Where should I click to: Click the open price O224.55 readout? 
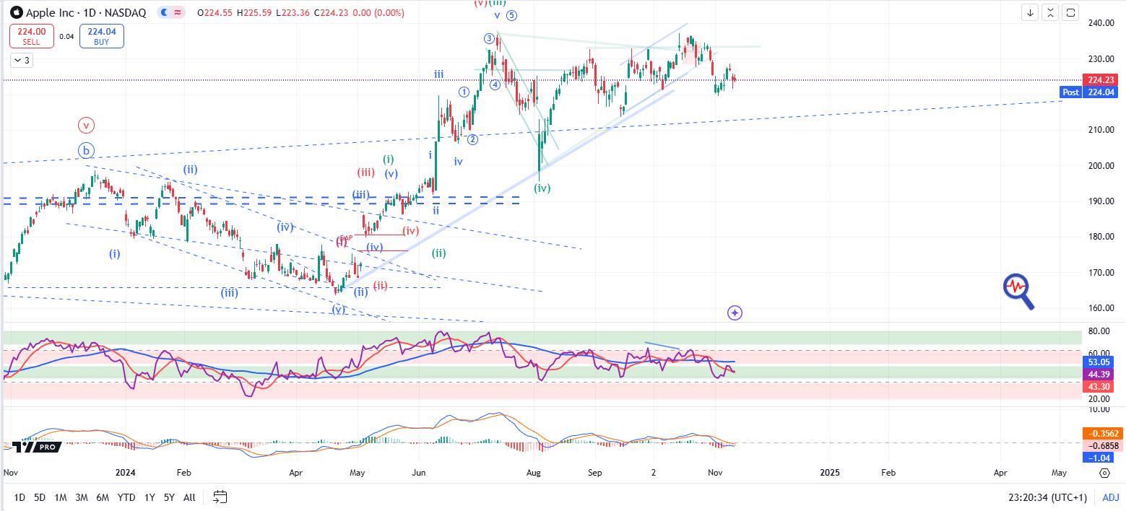tap(215, 13)
